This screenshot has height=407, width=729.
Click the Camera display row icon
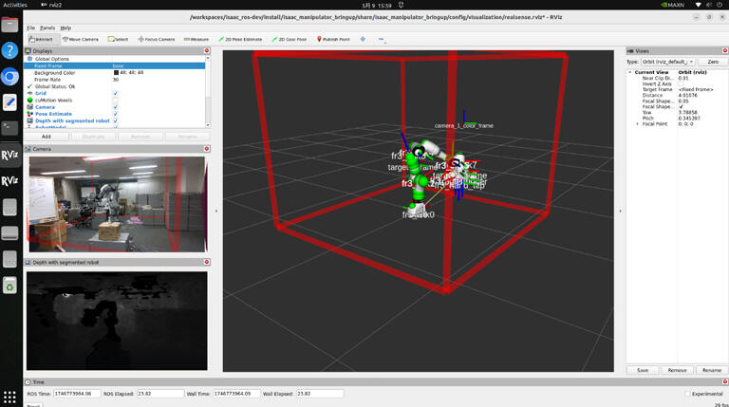tap(30, 107)
